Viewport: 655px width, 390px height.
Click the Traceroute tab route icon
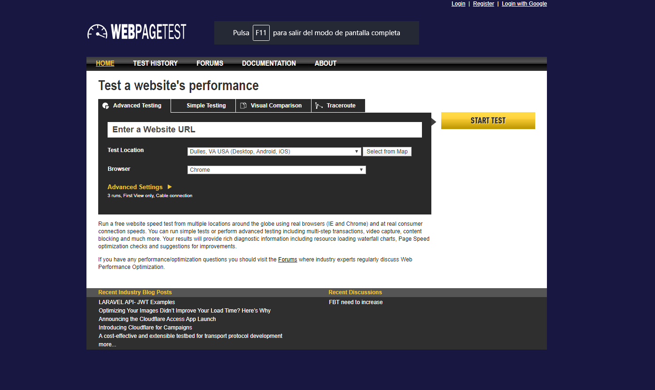click(x=319, y=106)
